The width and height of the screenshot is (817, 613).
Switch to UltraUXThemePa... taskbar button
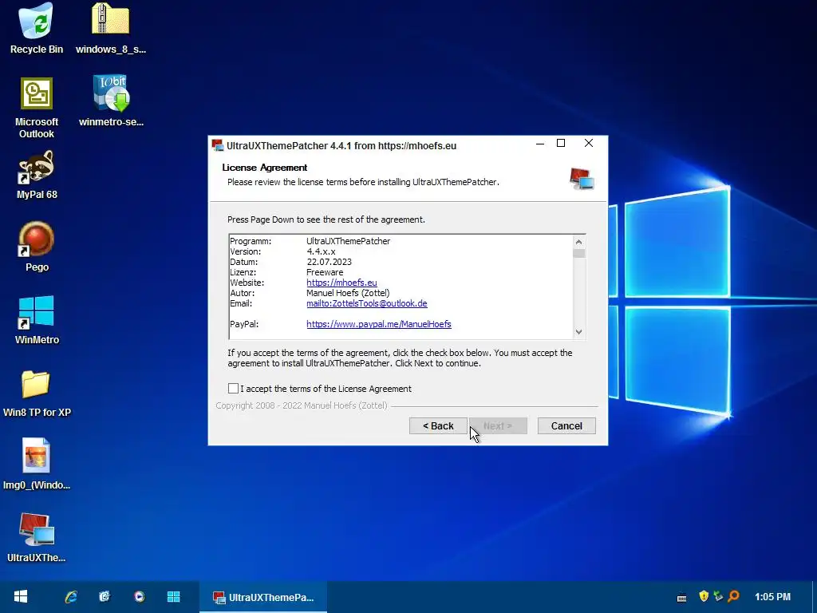tap(263, 597)
